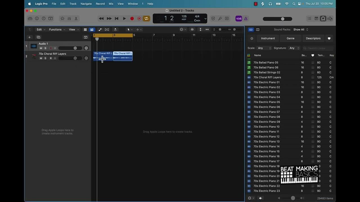This screenshot has width=360, height=202.
Task: Open the Mixer
Action: [69, 19]
